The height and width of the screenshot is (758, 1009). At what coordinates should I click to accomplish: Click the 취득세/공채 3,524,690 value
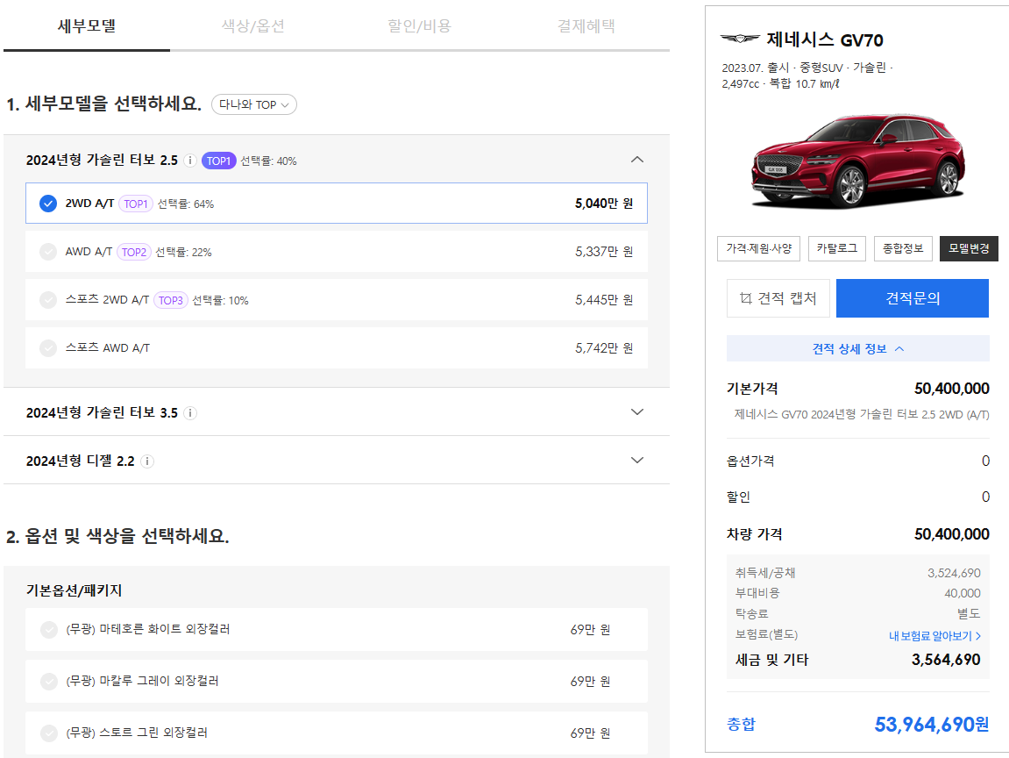pos(954,573)
